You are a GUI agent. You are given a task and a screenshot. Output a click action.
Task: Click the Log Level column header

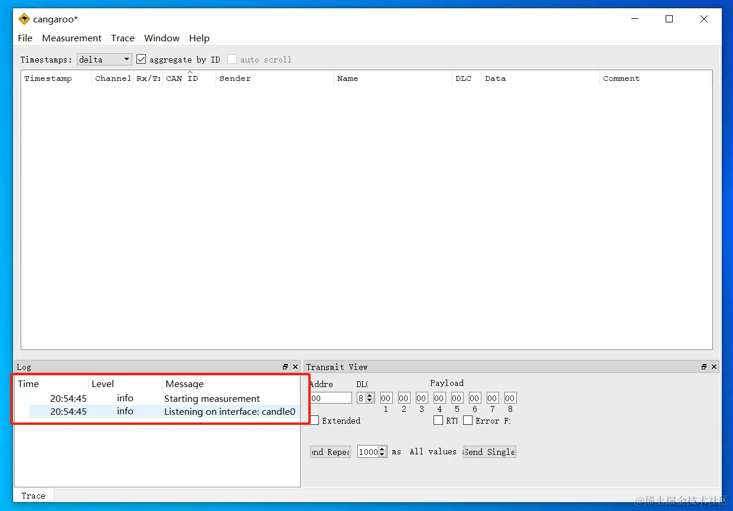125,384
